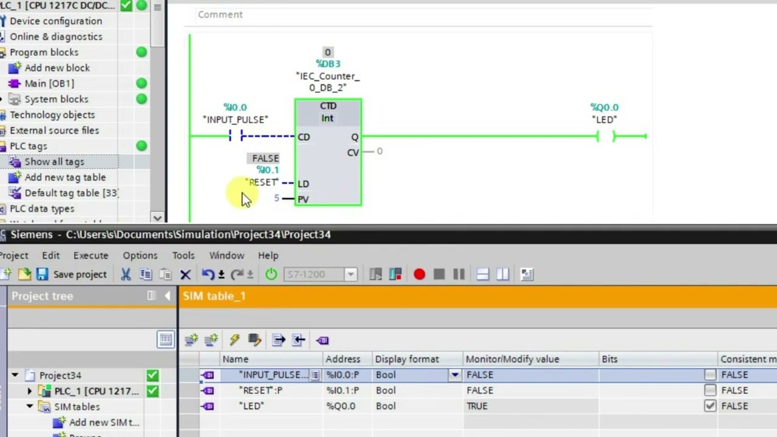Open the Open project folder icon
The width and height of the screenshot is (777, 437).
point(24,274)
